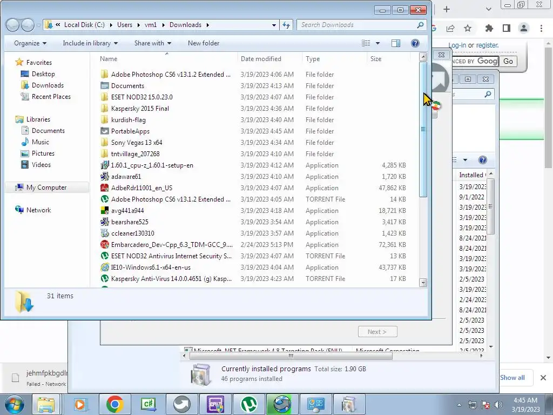Screen dimensions: 553x415
Task: Select the cpu-z setup application icon
Action: click(104, 165)
